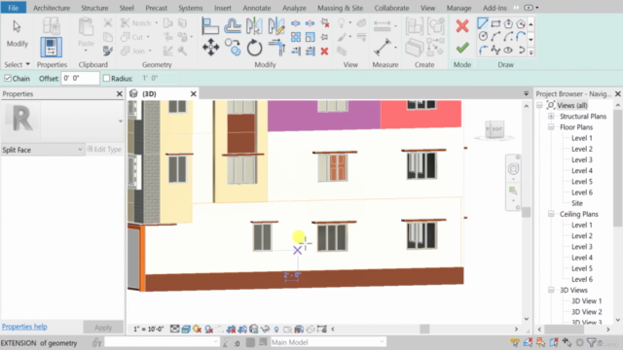Select the Ellipse draw tool
Screen dimensions: 623x350
point(508,50)
